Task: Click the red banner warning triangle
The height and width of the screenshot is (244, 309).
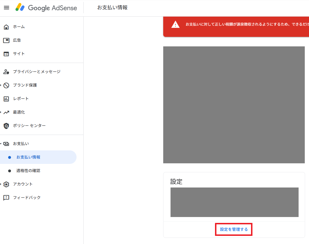Action: click(x=175, y=24)
